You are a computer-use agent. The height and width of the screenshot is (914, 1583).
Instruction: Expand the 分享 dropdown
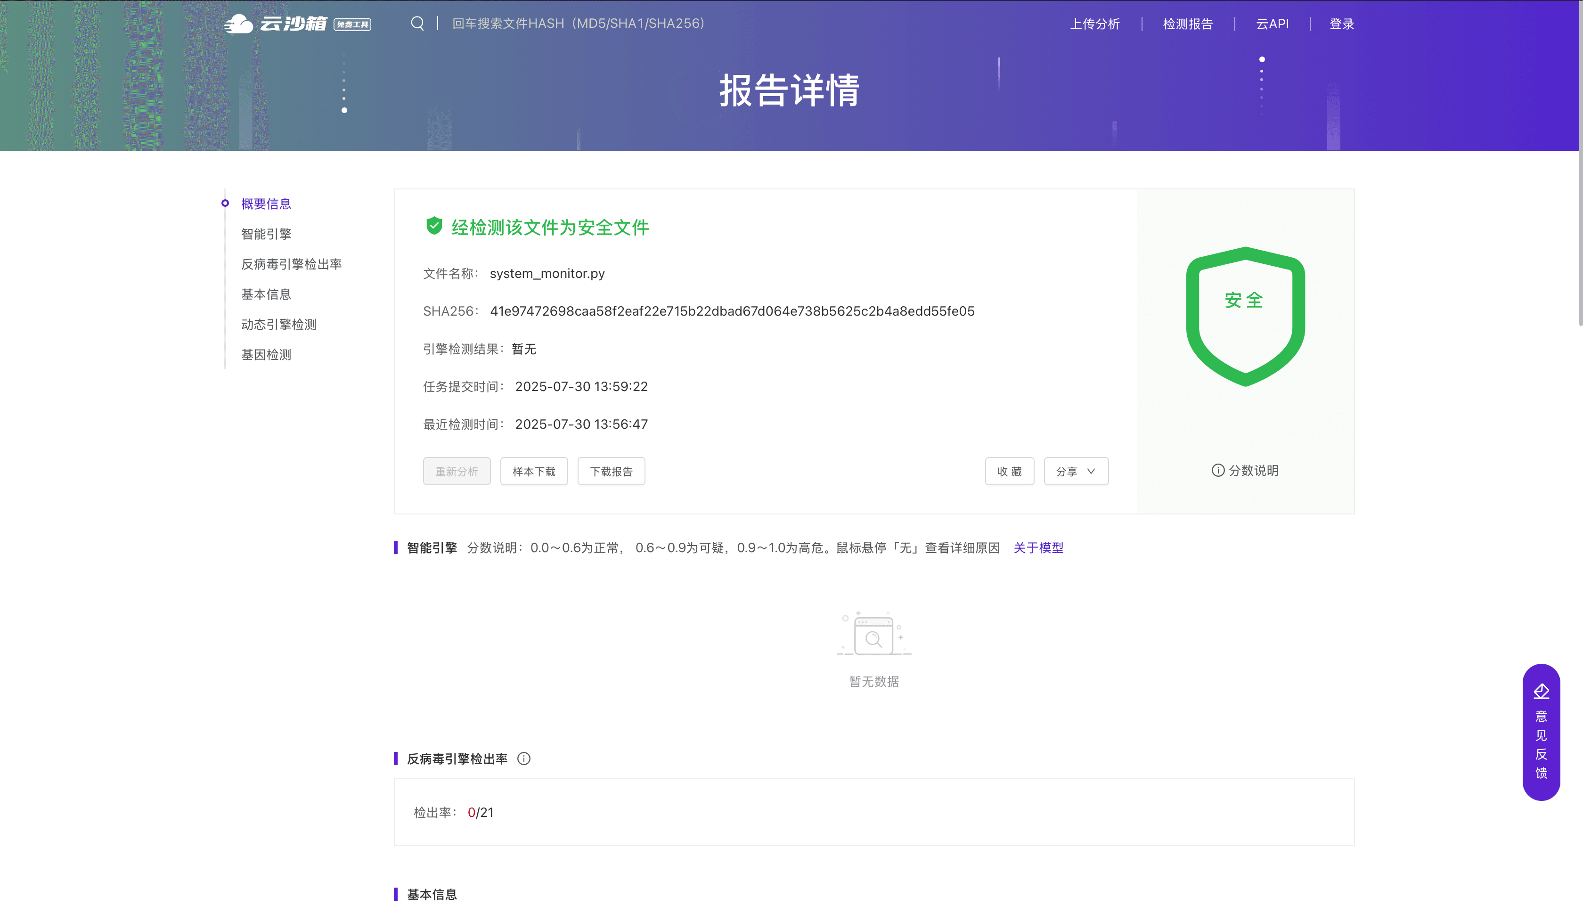(1076, 472)
